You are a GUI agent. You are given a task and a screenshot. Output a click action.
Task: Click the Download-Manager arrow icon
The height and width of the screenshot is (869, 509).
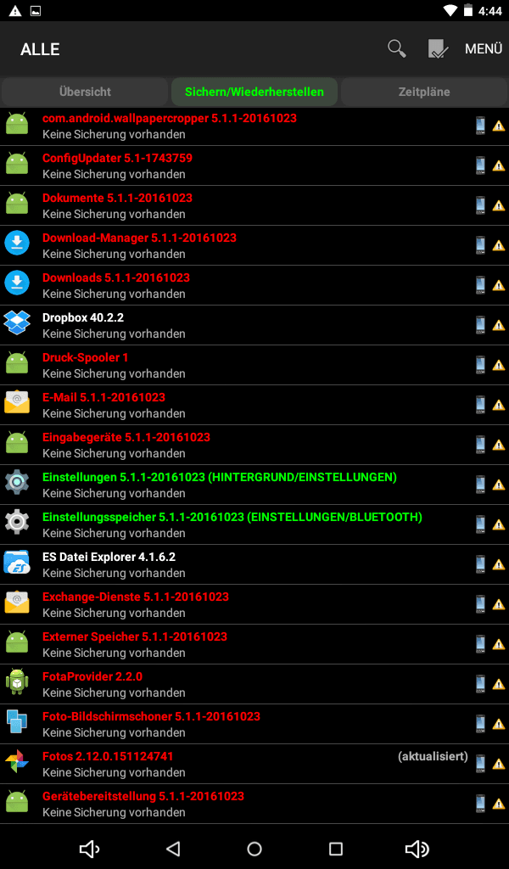[x=17, y=243]
